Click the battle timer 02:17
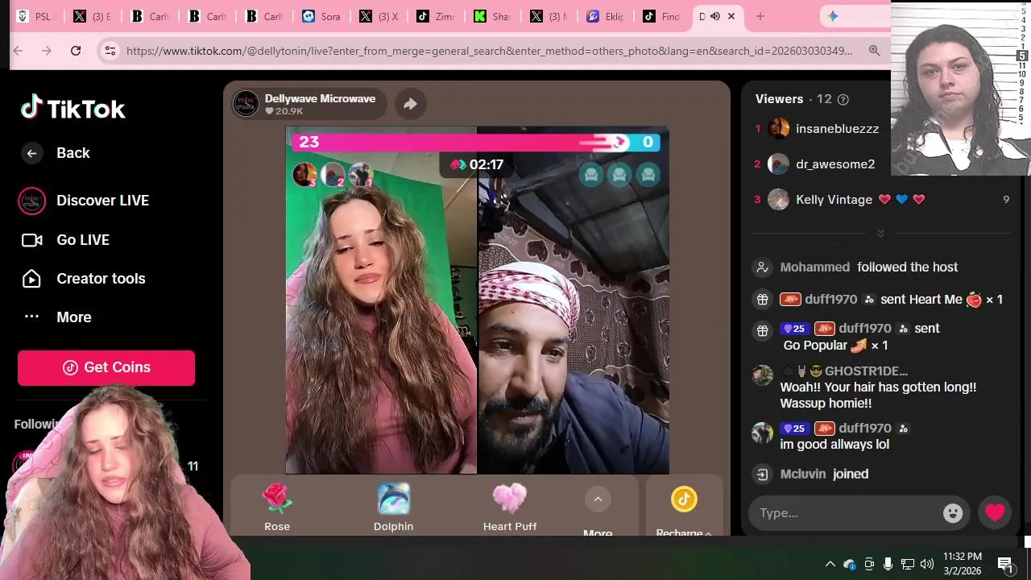The height and width of the screenshot is (580, 1031). pos(477,165)
